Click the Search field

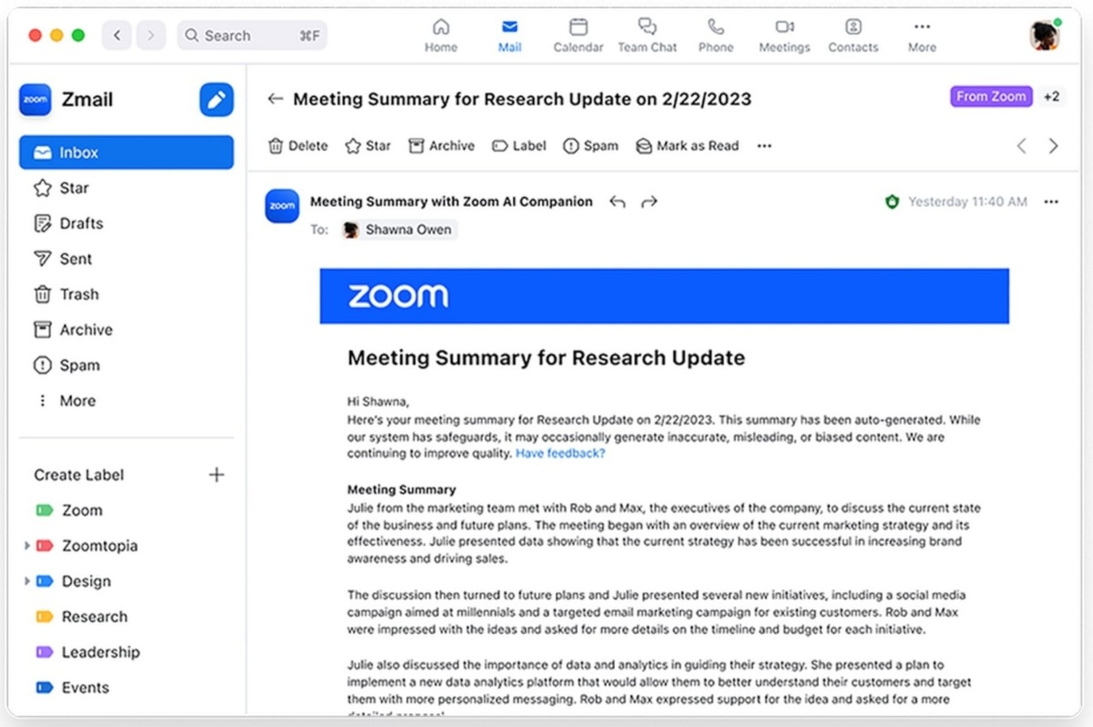pyautogui.click(x=252, y=36)
